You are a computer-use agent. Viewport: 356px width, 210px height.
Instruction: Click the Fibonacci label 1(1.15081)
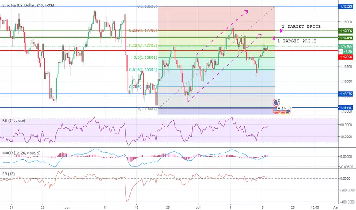tap(147, 109)
